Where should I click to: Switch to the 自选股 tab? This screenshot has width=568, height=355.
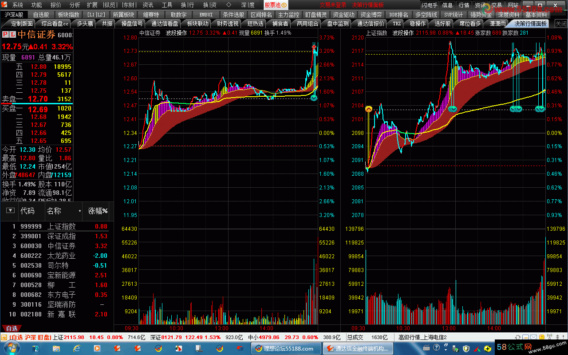pyautogui.click(x=41, y=15)
